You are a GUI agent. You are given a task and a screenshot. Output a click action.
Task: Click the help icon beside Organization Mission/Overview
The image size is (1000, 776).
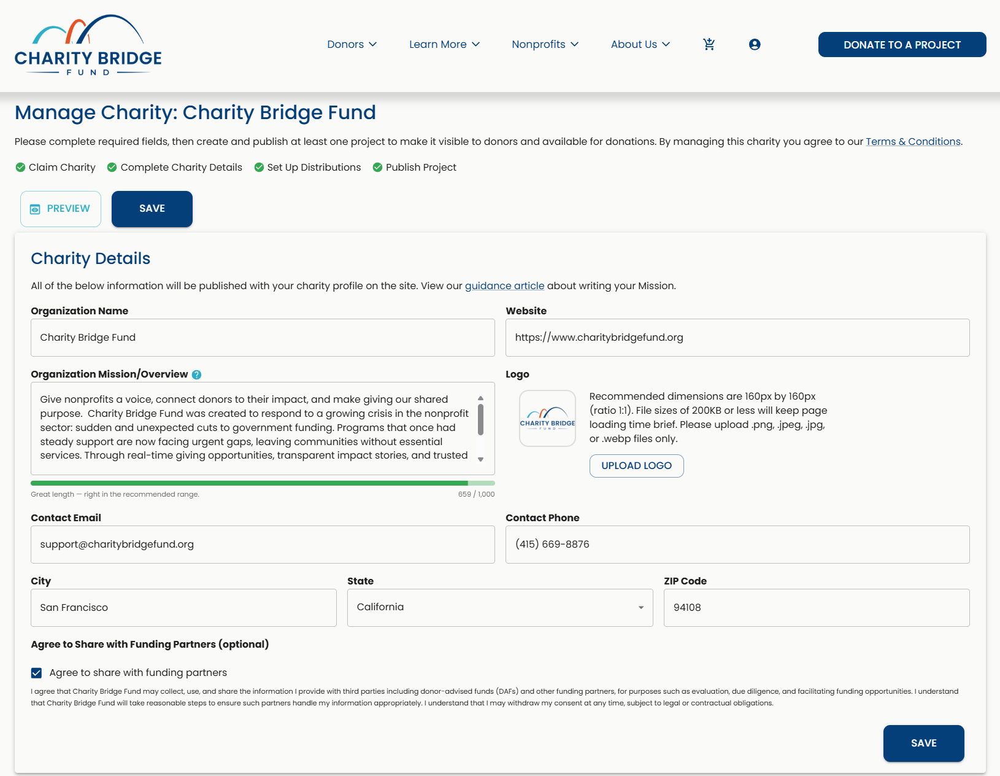click(x=196, y=374)
